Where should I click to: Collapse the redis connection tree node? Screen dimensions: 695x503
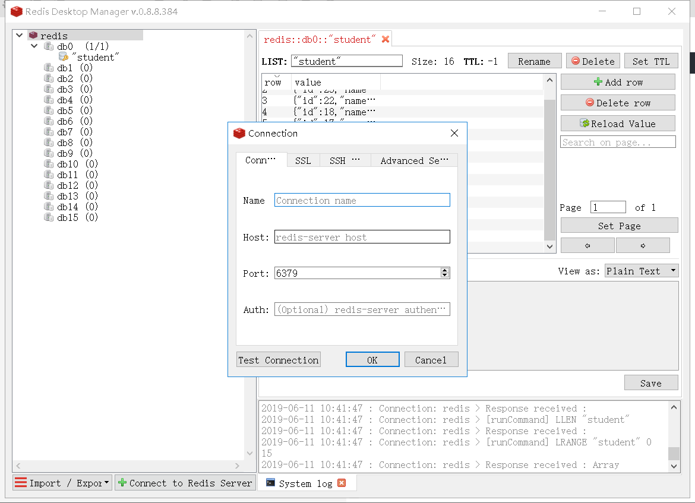coord(19,35)
